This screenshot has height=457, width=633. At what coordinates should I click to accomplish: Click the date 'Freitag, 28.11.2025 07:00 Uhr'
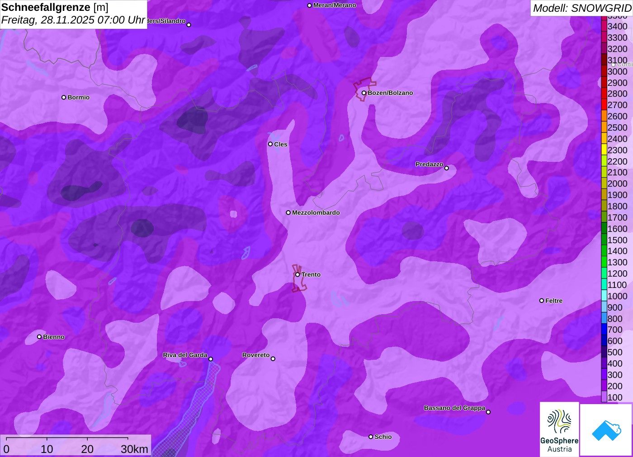pyautogui.click(x=73, y=20)
